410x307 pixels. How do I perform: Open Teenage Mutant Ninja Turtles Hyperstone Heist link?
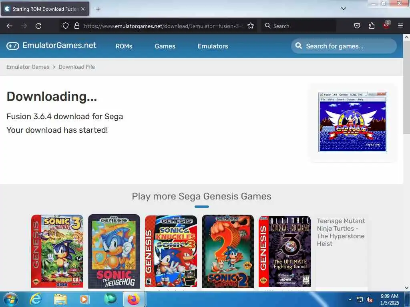click(341, 232)
